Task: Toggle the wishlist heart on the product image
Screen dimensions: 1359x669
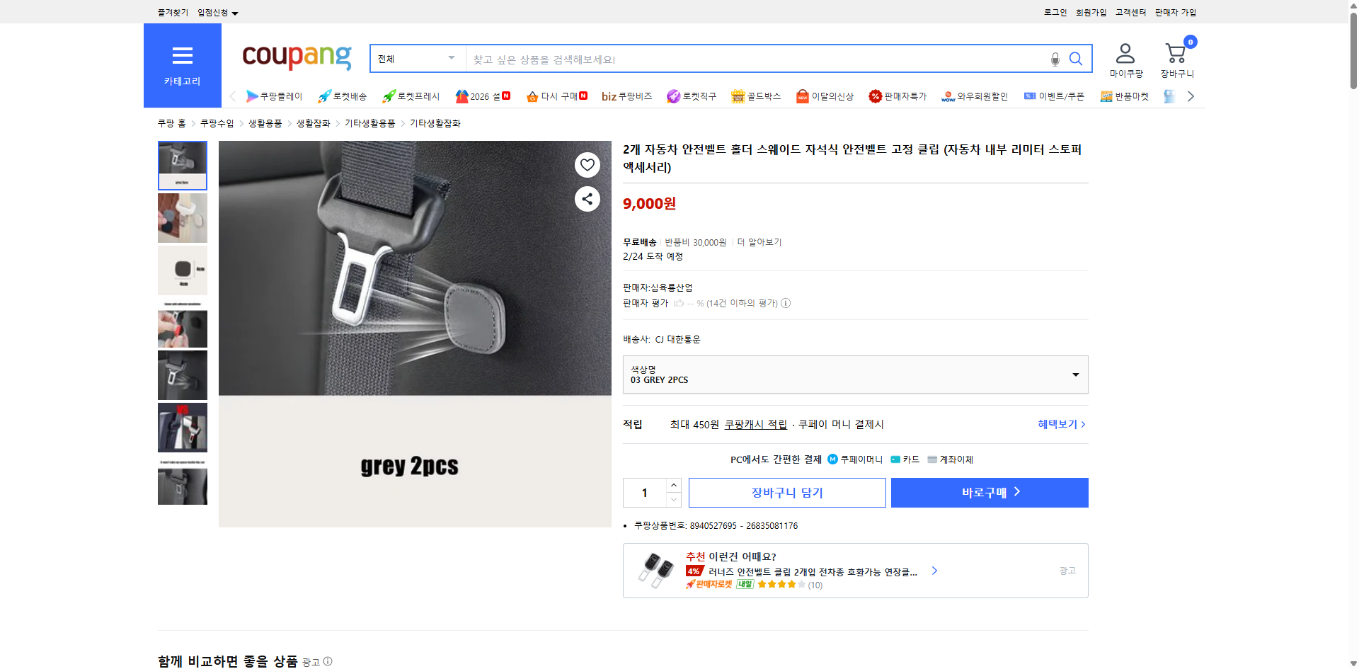Action: (x=587, y=164)
